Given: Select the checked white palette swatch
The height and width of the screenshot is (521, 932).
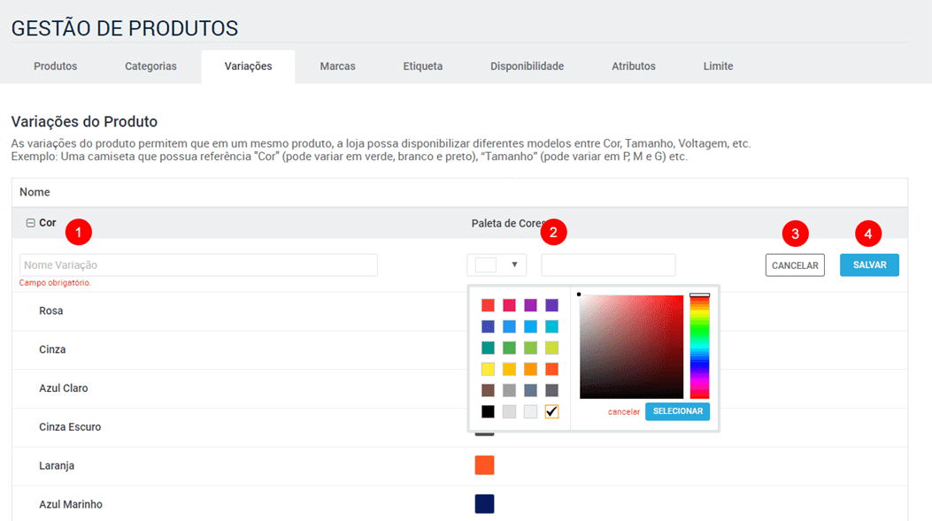Looking at the screenshot, I should click(552, 411).
